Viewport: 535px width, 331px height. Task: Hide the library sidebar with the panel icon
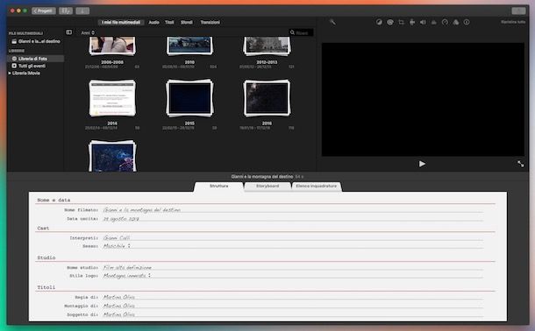coord(69,32)
